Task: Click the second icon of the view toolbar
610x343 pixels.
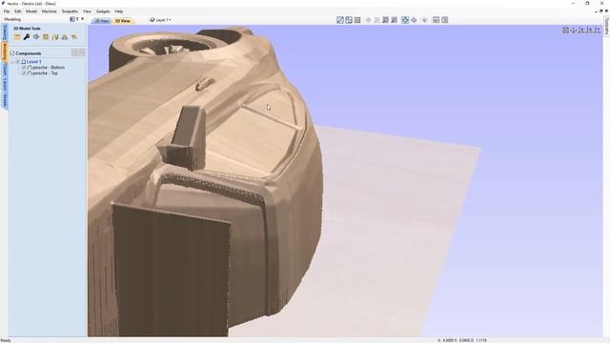Action: point(349,20)
